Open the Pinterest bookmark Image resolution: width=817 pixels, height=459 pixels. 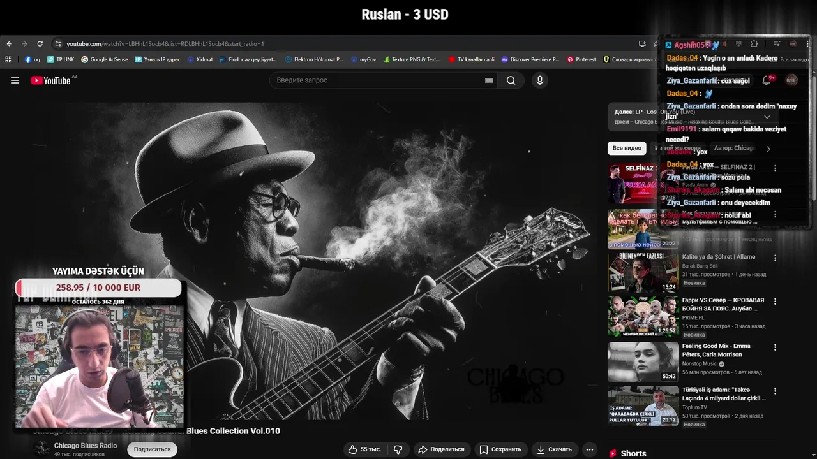click(581, 59)
